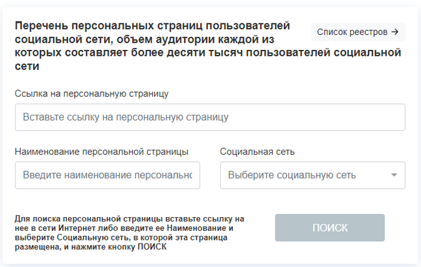Click the Выберите социальную сеть placeholder text
The image size is (421, 267).
(291, 175)
